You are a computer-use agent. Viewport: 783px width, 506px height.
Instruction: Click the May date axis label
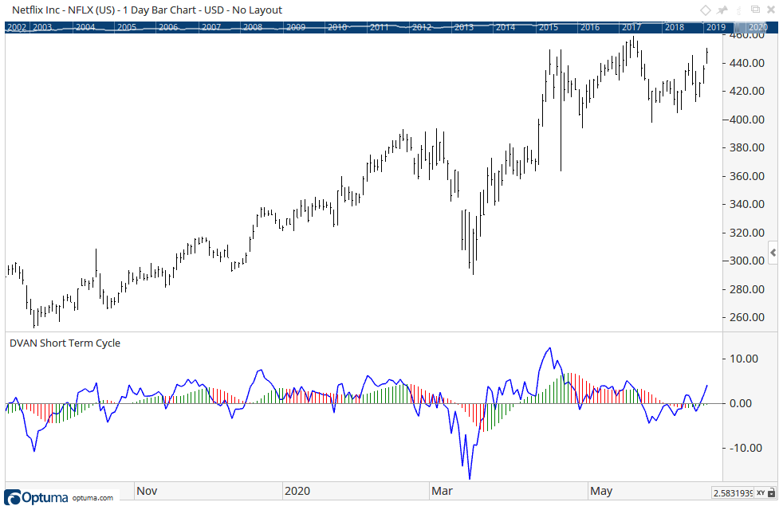(601, 491)
